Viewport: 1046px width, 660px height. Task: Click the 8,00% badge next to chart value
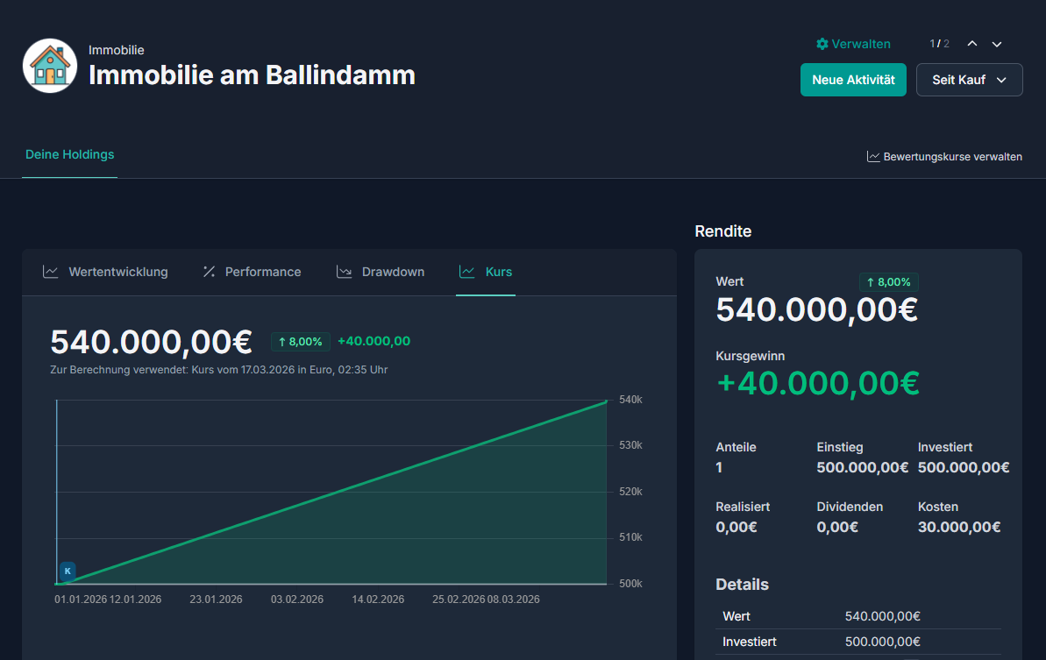point(300,342)
